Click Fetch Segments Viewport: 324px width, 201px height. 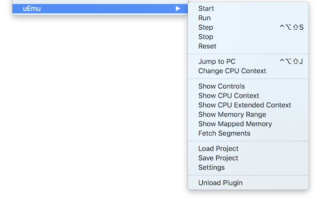(224, 133)
